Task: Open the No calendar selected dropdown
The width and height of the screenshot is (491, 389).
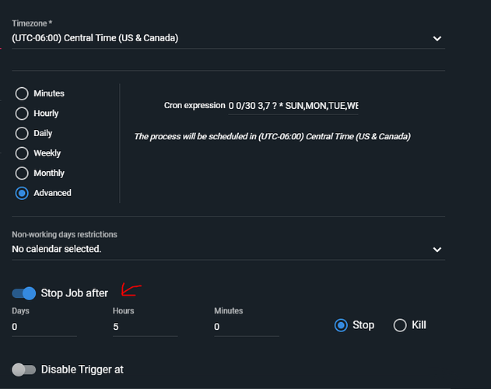Action: pyautogui.click(x=228, y=249)
